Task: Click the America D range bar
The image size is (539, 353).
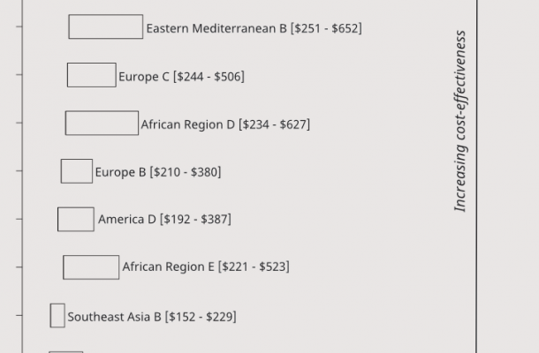Action: [x=76, y=219]
